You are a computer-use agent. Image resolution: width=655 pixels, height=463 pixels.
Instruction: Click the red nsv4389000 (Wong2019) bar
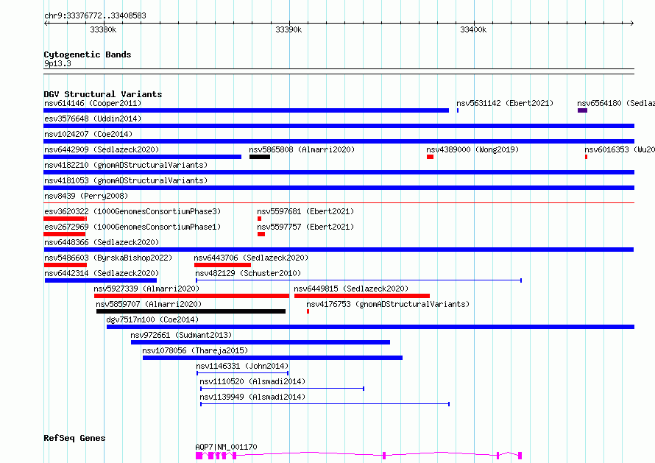[430, 157]
